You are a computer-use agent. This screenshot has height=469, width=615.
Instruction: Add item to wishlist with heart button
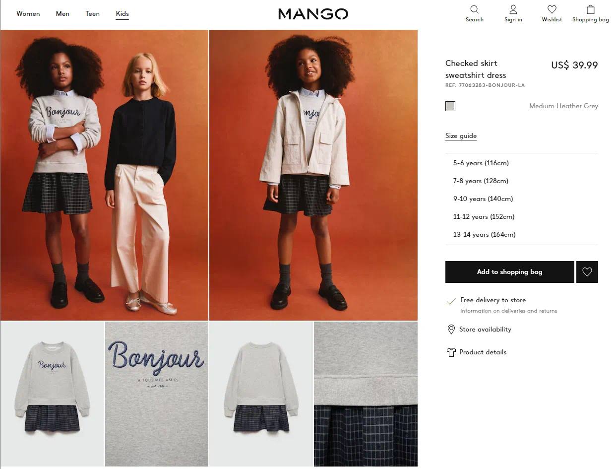(x=587, y=272)
